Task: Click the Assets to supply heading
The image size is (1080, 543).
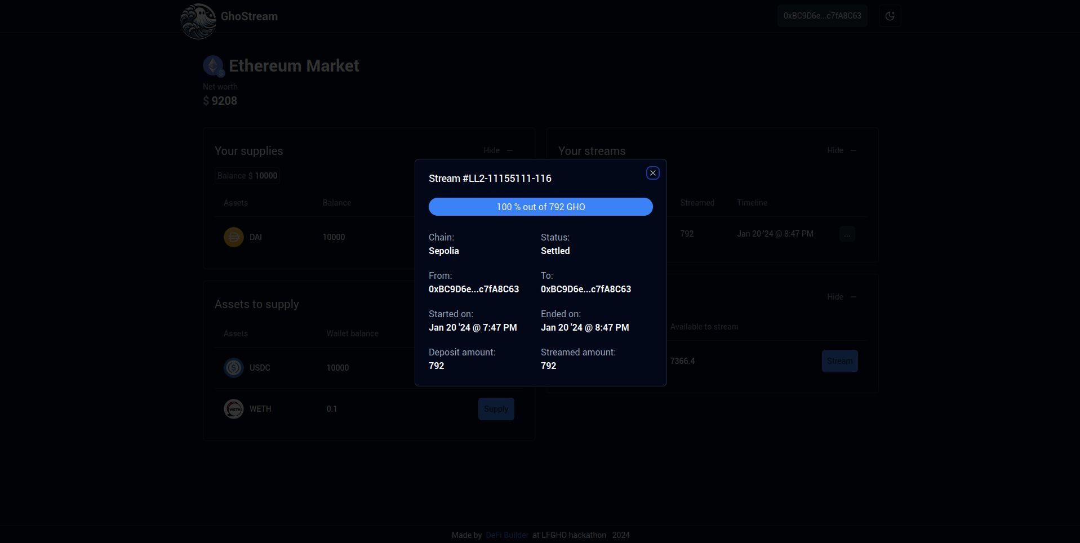Action: pos(256,304)
